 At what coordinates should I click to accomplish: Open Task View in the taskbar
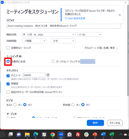click(x=11, y=134)
